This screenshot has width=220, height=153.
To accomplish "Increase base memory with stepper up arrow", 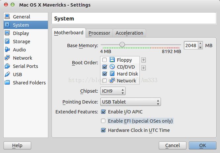I will (201, 44).
